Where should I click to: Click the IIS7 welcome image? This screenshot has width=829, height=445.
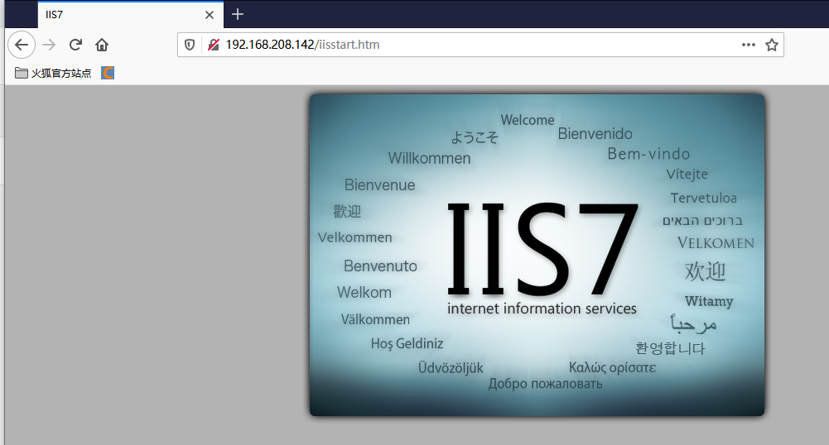pyautogui.click(x=537, y=255)
